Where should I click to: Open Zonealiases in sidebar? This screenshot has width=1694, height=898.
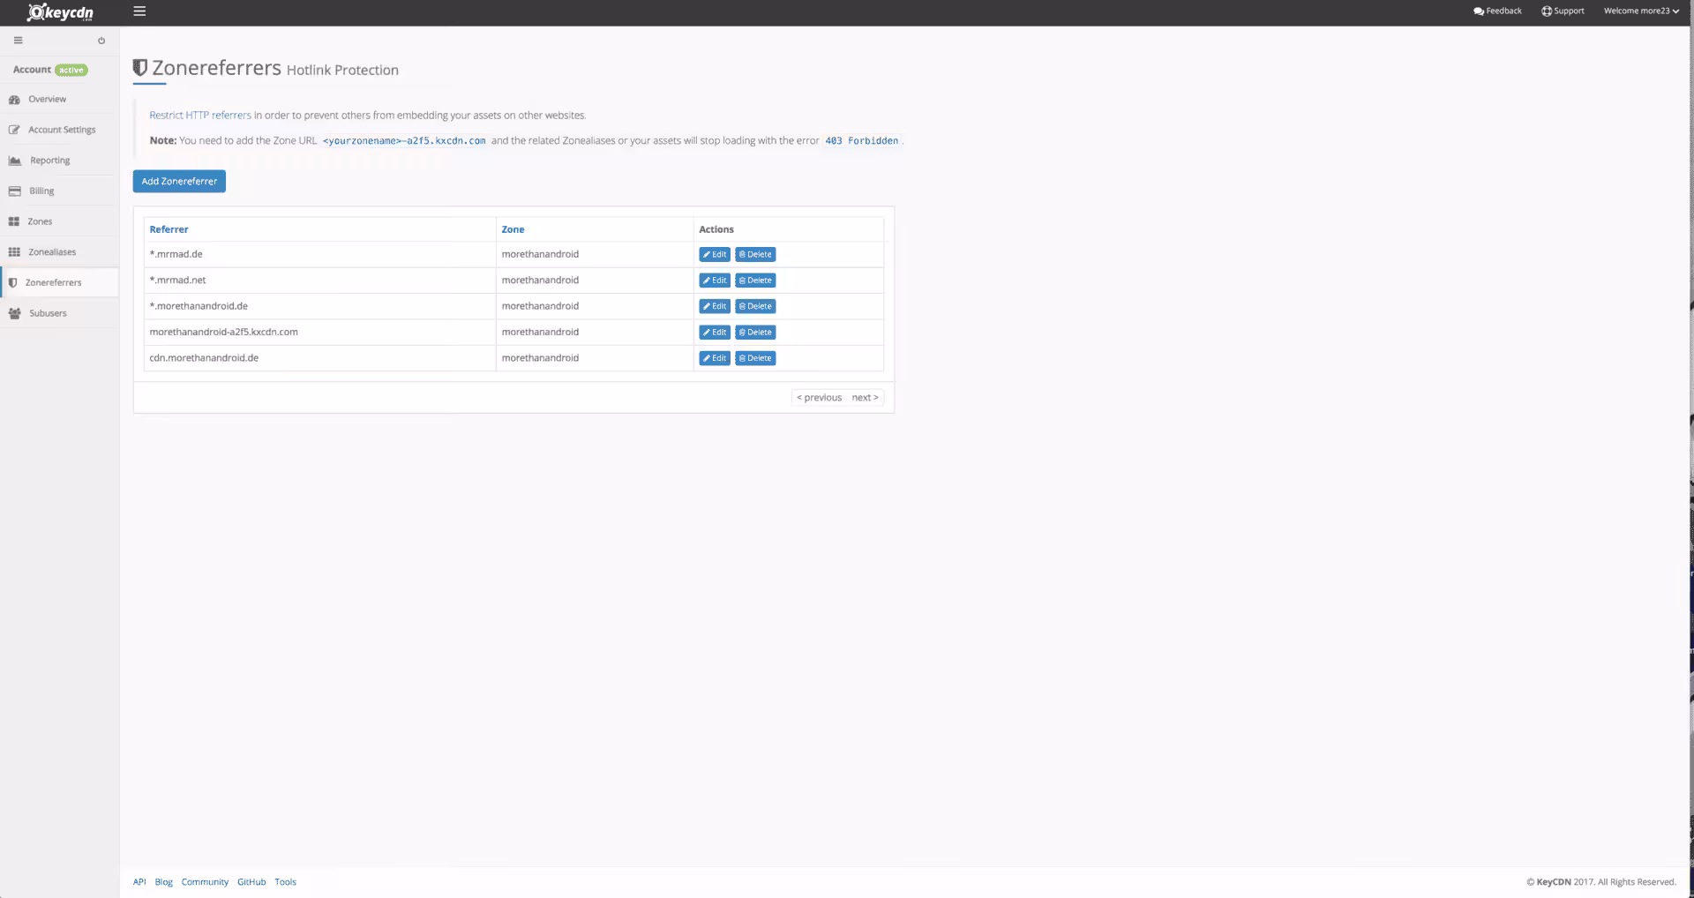click(51, 252)
